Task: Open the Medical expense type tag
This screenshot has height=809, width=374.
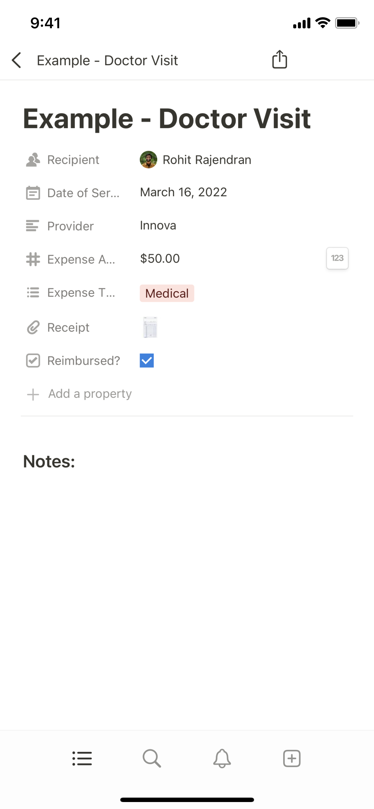Action: pyautogui.click(x=167, y=293)
